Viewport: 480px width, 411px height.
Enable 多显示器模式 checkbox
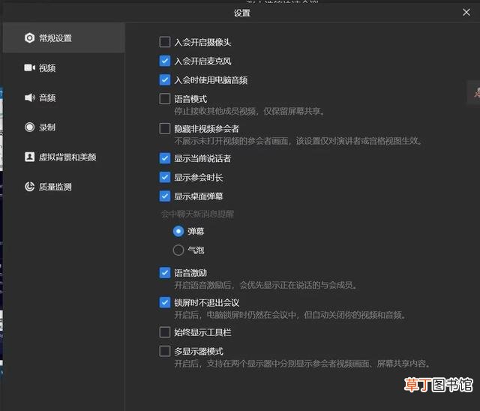click(x=165, y=351)
